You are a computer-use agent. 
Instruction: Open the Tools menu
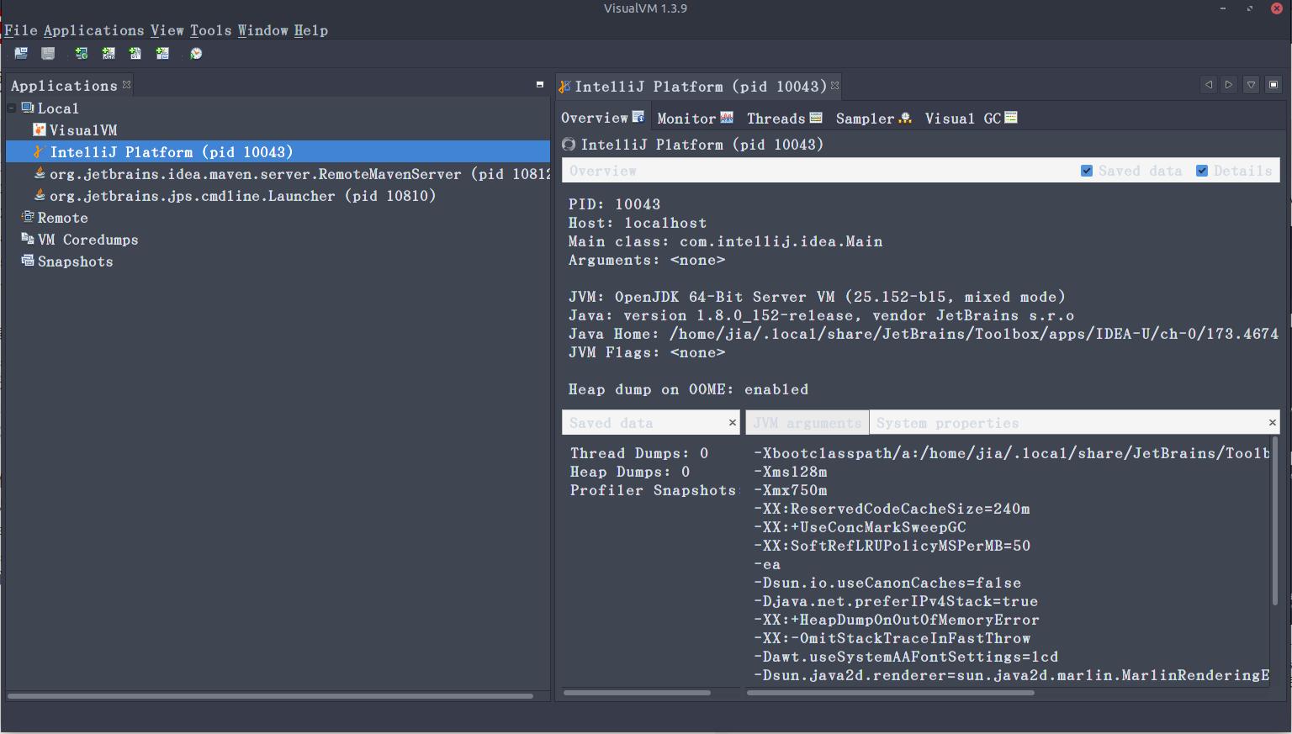coord(211,30)
